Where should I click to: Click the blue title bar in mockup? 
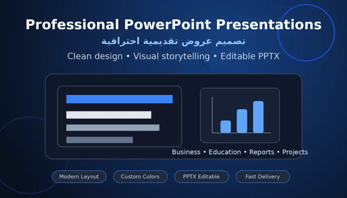point(119,99)
